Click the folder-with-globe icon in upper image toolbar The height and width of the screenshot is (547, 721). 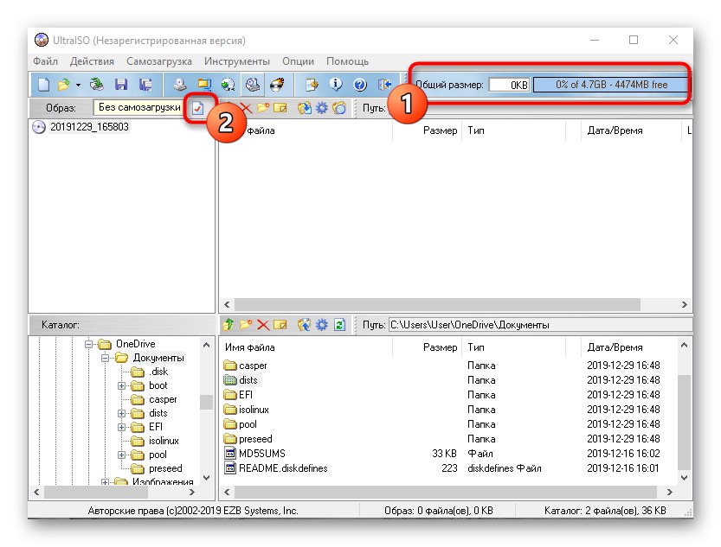click(339, 108)
